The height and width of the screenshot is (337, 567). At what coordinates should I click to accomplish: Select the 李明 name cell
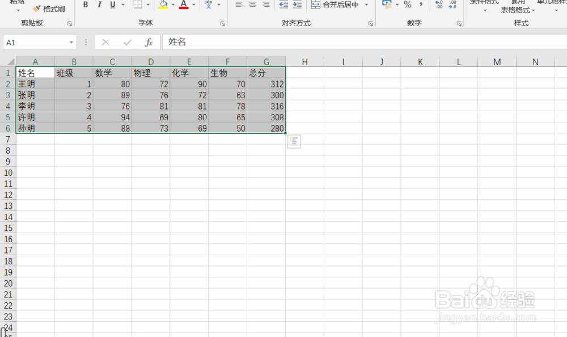pos(35,106)
